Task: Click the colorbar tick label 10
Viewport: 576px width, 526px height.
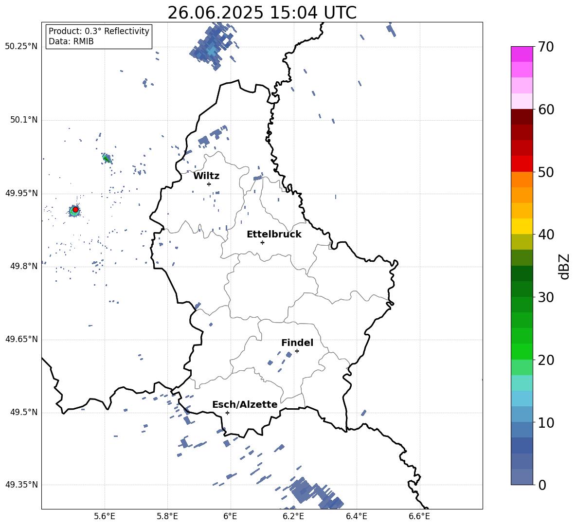Action: pyautogui.click(x=546, y=422)
